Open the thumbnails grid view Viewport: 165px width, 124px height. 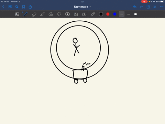click(10, 7)
